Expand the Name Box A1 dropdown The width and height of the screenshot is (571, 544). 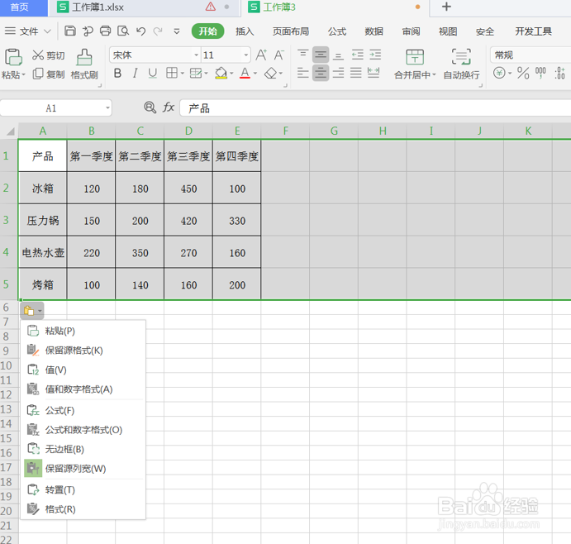[107, 107]
